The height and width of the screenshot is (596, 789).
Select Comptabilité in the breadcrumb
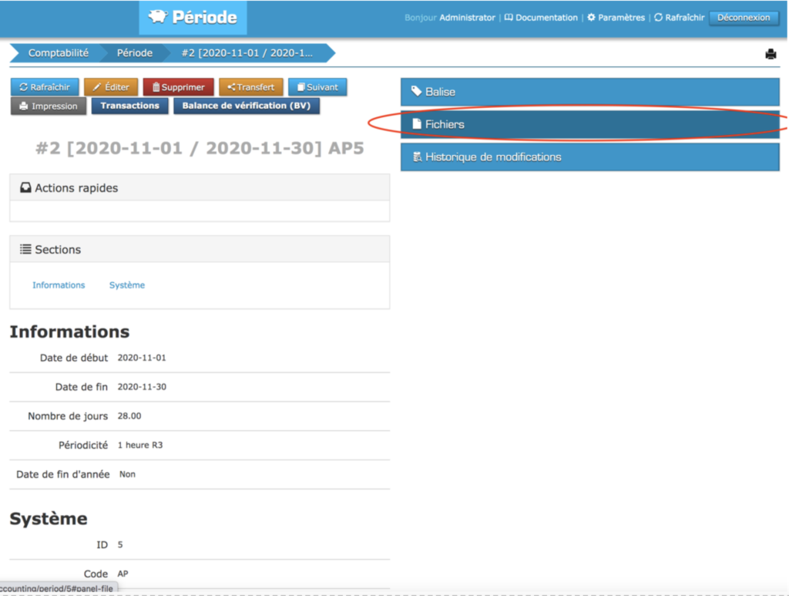[58, 53]
